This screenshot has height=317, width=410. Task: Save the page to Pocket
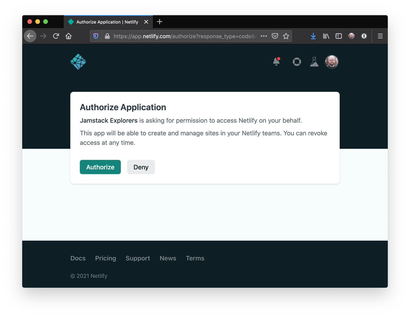[x=275, y=36]
